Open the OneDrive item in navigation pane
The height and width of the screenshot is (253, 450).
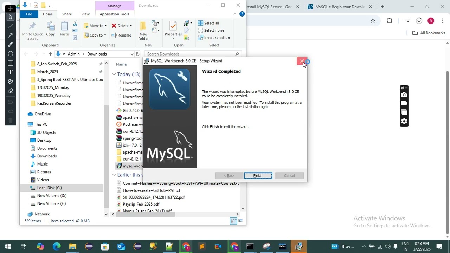click(x=43, y=114)
